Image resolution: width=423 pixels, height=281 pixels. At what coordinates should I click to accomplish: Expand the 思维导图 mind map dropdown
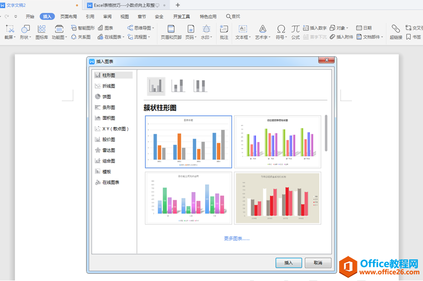[x=153, y=28]
